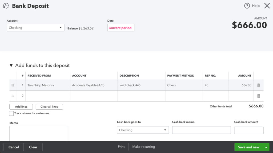Delete empty line 2 with its trash icon
Screen dimensions: 273x153
[259, 96]
